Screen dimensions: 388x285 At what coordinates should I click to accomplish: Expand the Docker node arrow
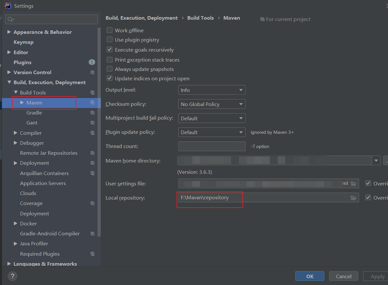(15, 223)
